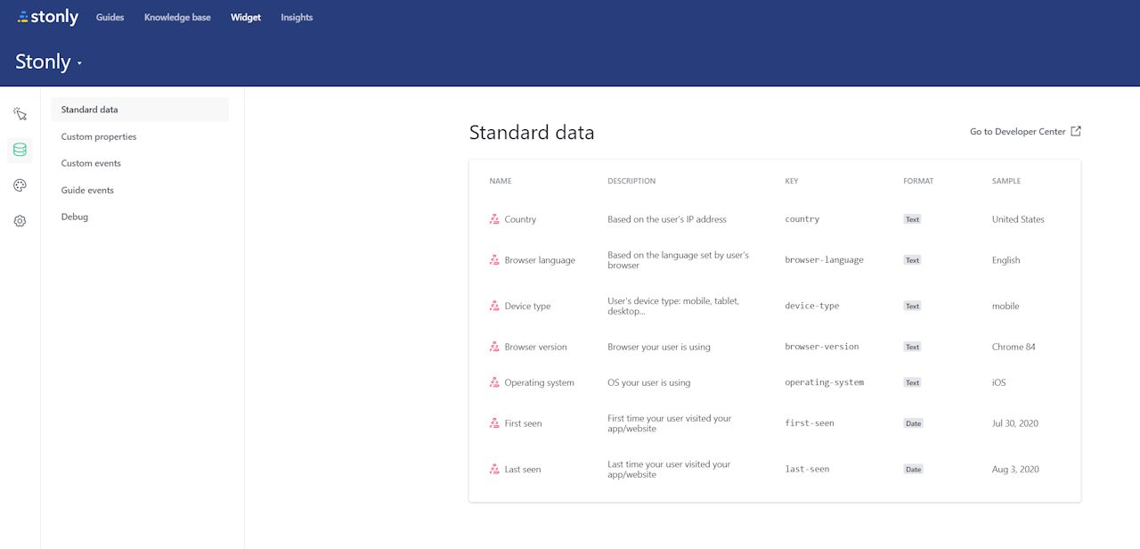The height and width of the screenshot is (549, 1140).
Task: Click the Date badge for first-seen
Action: point(912,422)
